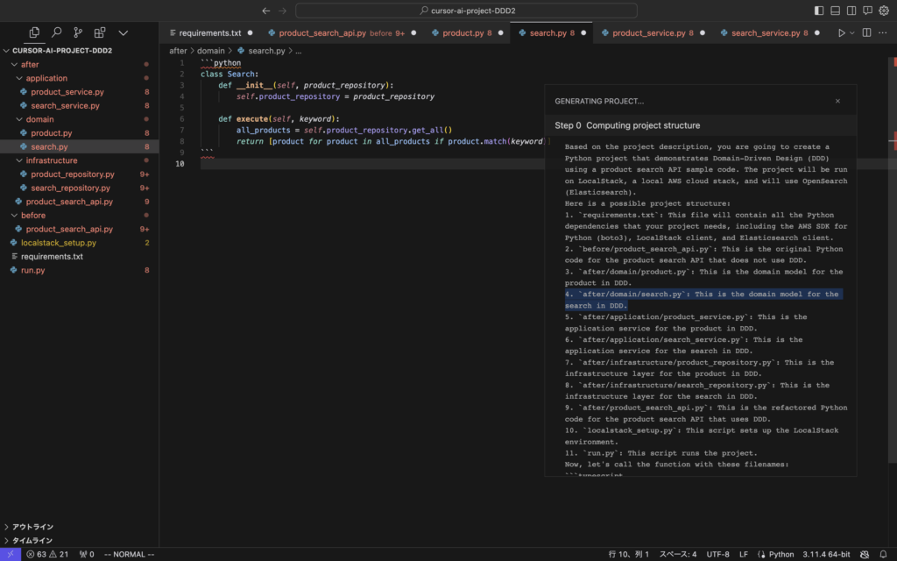897x561 pixels.
Task: Open the Search view magnifier icon
Action: click(56, 32)
